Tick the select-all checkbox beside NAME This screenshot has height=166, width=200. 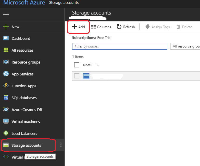tap(77, 65)
